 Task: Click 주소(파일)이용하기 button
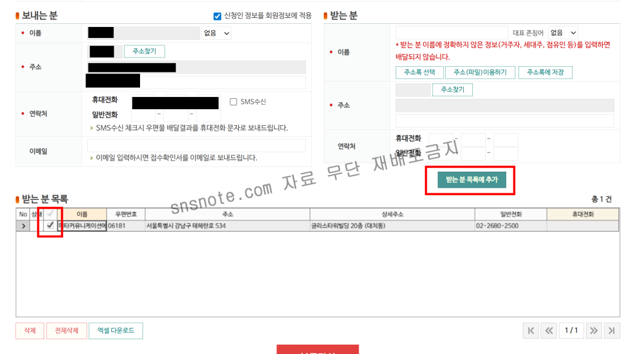480,72
